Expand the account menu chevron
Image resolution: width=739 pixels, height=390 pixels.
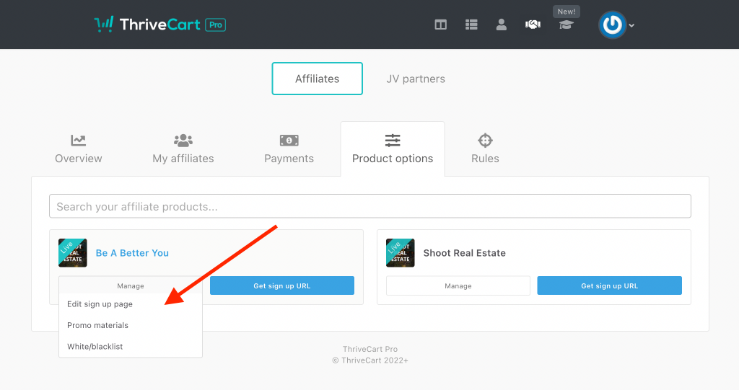pos(631,25)
